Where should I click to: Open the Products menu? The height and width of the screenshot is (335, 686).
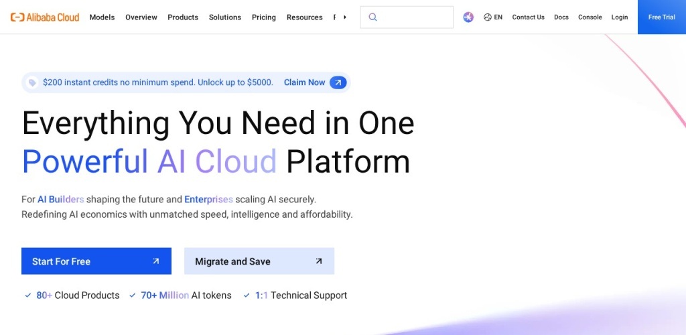pos(183,17)
